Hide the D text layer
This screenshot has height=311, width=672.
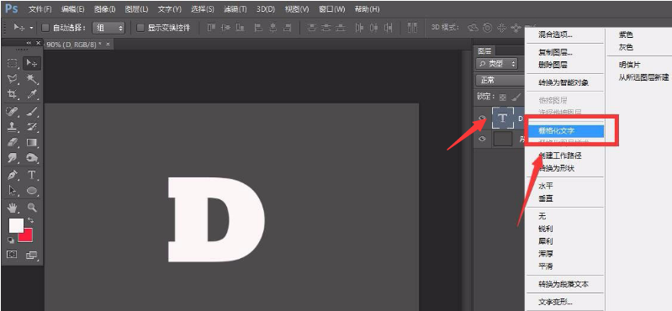[483, 119]
